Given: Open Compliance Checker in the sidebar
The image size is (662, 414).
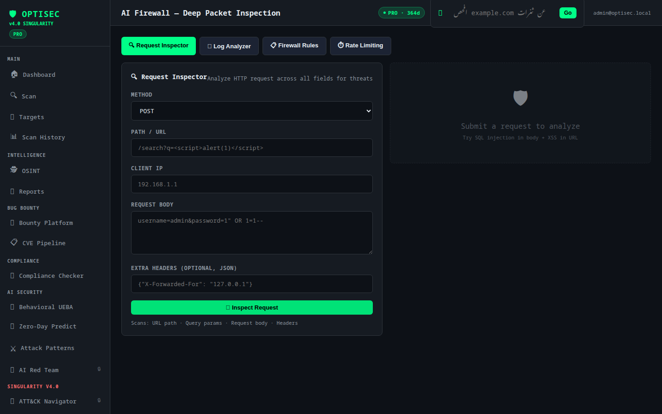Looking at the screenshot, I should pos(55,276).
